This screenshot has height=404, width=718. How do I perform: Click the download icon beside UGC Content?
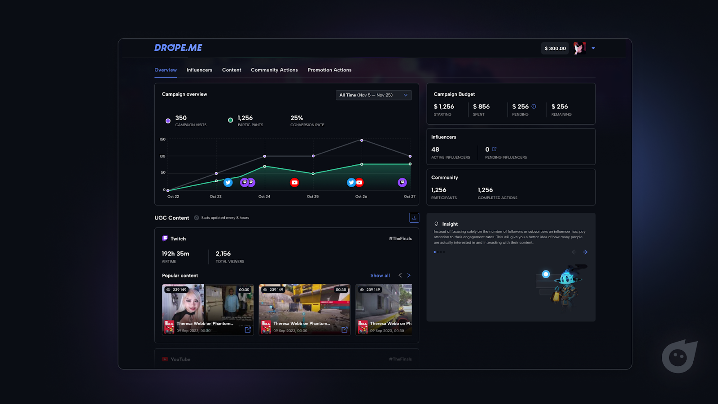[x=414, y=218]
